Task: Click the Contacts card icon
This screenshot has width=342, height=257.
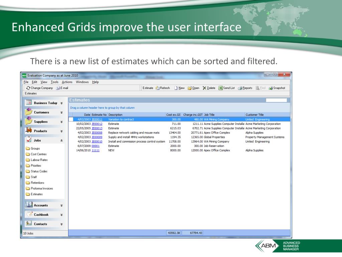Action: (29, 223)
